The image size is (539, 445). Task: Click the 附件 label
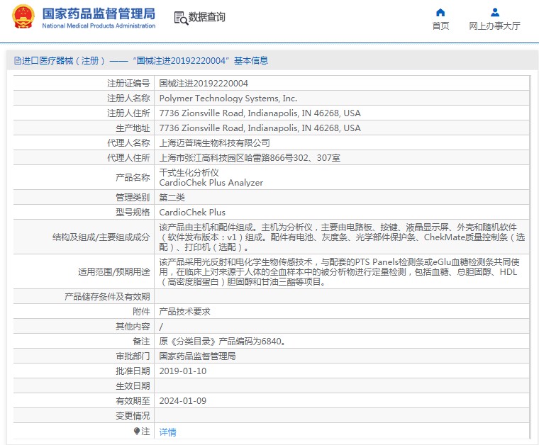coord(141,312)
